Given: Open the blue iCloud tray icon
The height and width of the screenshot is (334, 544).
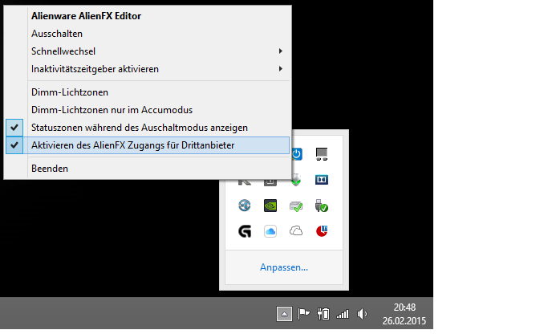Looking at the screenshot, I should point(270,231).
